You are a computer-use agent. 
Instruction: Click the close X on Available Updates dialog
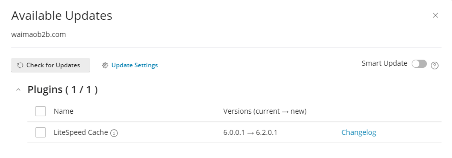tap(435, 16)
